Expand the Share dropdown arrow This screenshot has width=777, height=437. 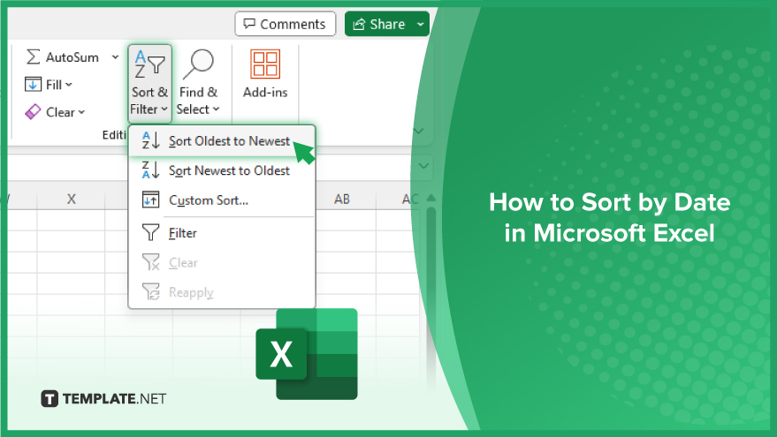pyautogui.click(x=421, y=24)
